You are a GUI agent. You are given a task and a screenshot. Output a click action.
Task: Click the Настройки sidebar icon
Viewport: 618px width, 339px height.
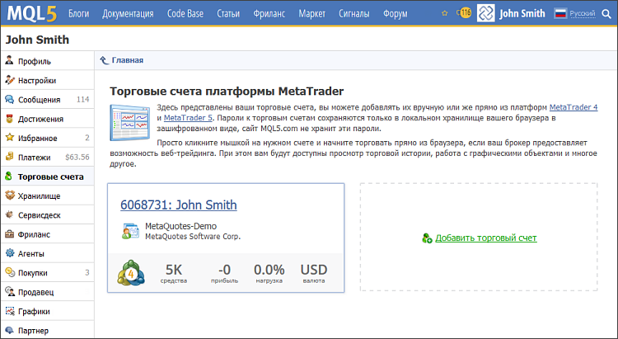pyautogui.click(x=9, y=80)
